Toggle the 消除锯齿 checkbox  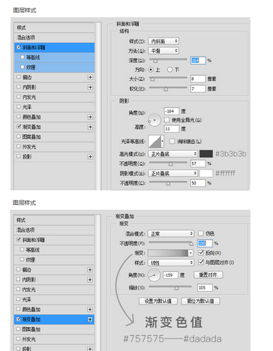[172, 142]
